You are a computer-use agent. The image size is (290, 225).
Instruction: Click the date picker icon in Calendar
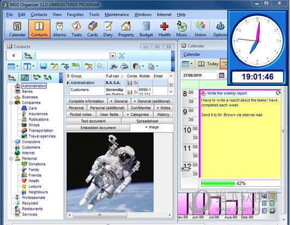(222, 75)
